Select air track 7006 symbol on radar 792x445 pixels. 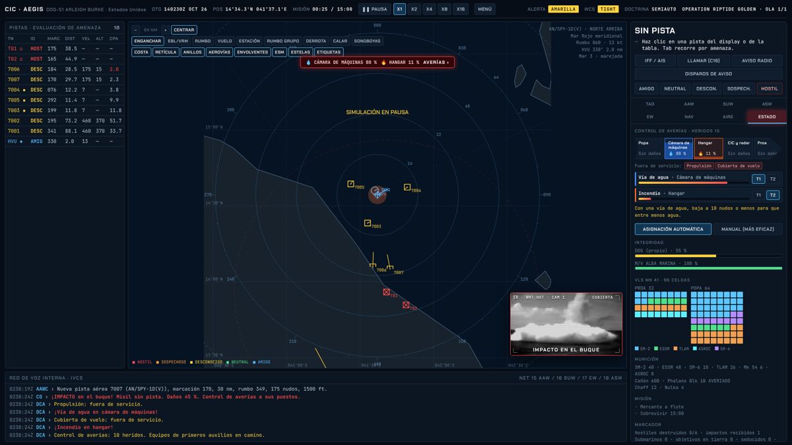tap(373, 266)
